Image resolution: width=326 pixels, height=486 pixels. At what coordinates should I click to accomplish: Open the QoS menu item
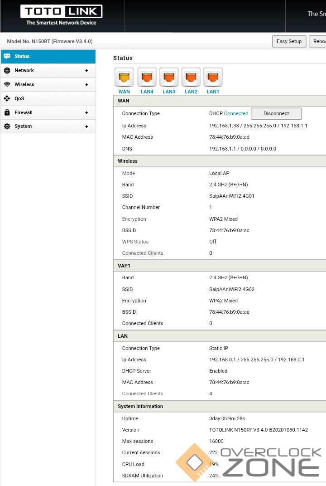pyautogui.click(x=19, y=98)
